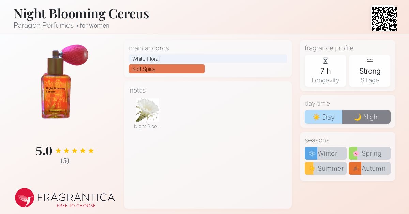Image resolution: width=409 pixels, height=214 pixels.
Task: Open the Paragon Perfumes brand page
Action: (44, 26)
